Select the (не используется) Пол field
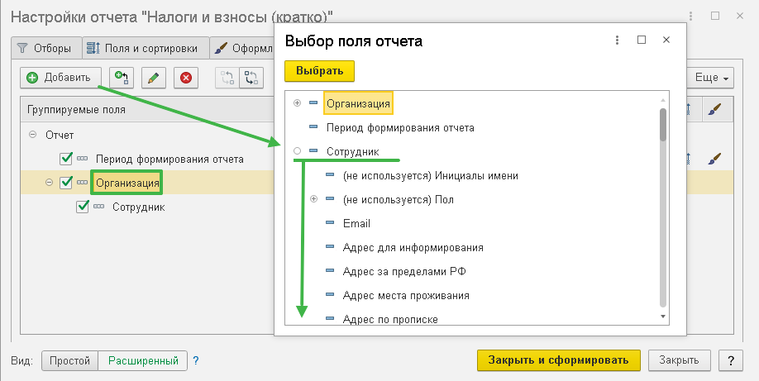759x381 pixels. point(398,200)
